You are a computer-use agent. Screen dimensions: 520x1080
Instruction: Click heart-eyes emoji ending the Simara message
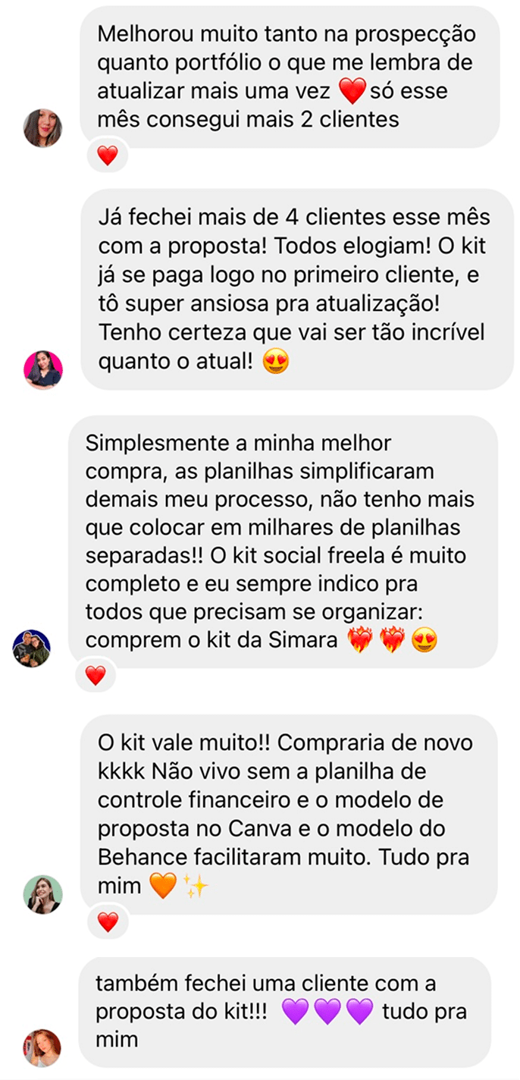[424, 641]
